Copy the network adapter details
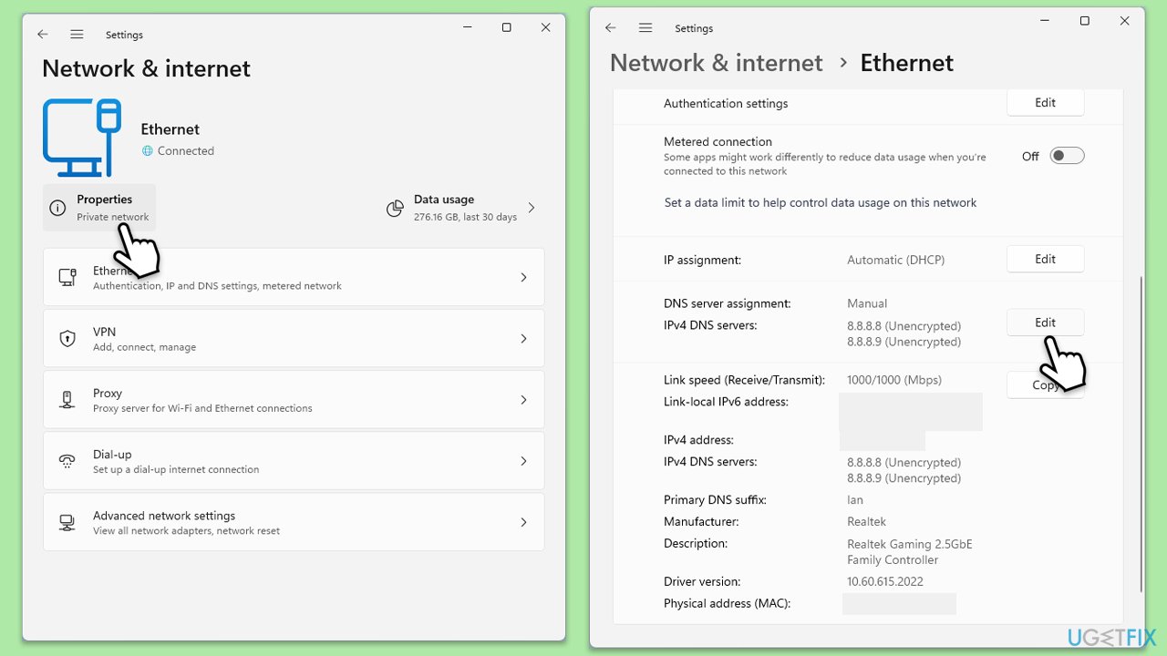Screen dimensions: 1167x656 click(x=1045, y=384)
